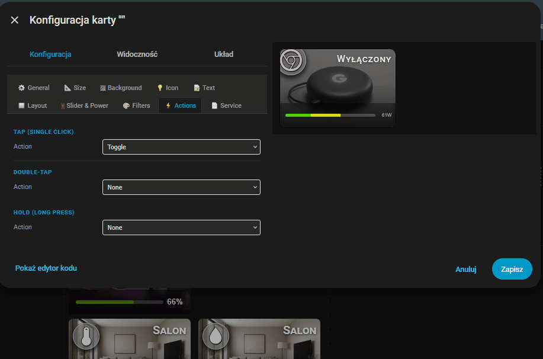Image resolution: width=543 pixels, height=359 pixels.
Task: Click the Wyłączony label on preview card
Action: [364, 59]
